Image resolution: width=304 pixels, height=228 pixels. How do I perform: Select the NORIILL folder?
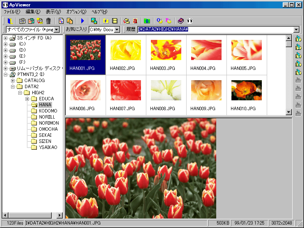[47, 117]
